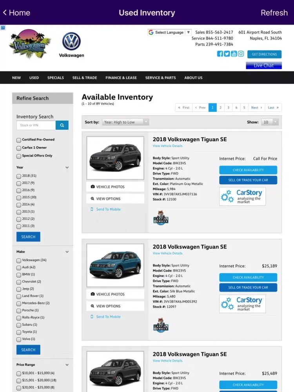Open the CarStory widget for Platinum Gray Tiguan
The width and height of the screenshot is (294, 392).
pyautogui.click(x=242, y=196)
